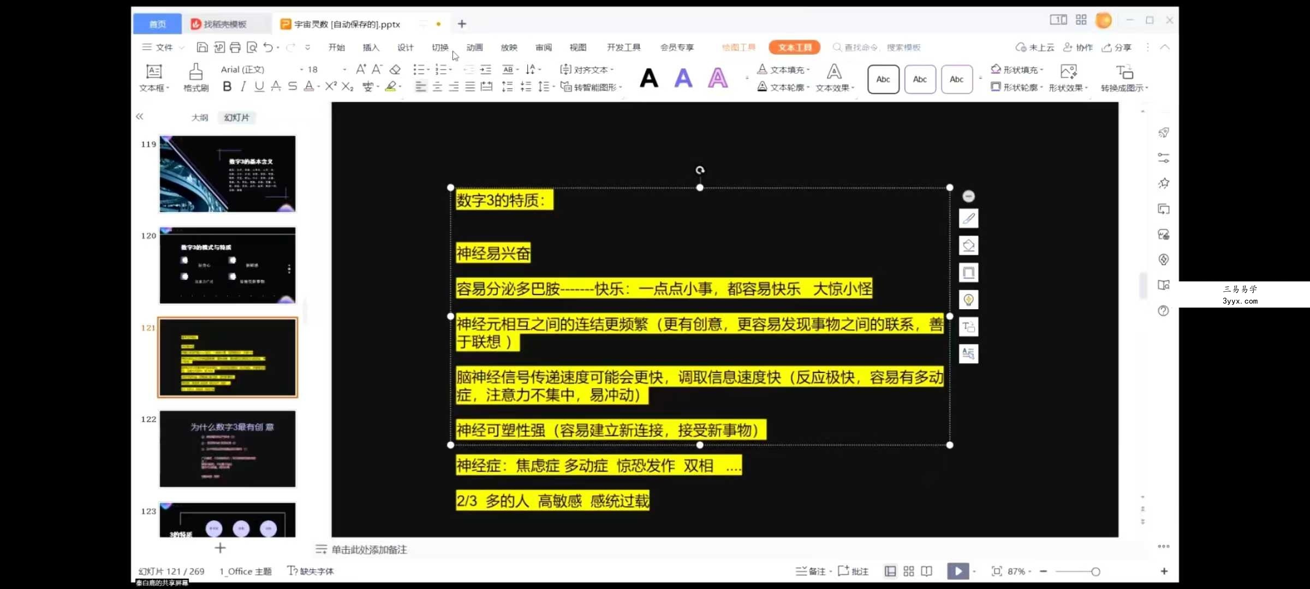
Task: Decrease font size with A- icon
Action: (377, 69)
